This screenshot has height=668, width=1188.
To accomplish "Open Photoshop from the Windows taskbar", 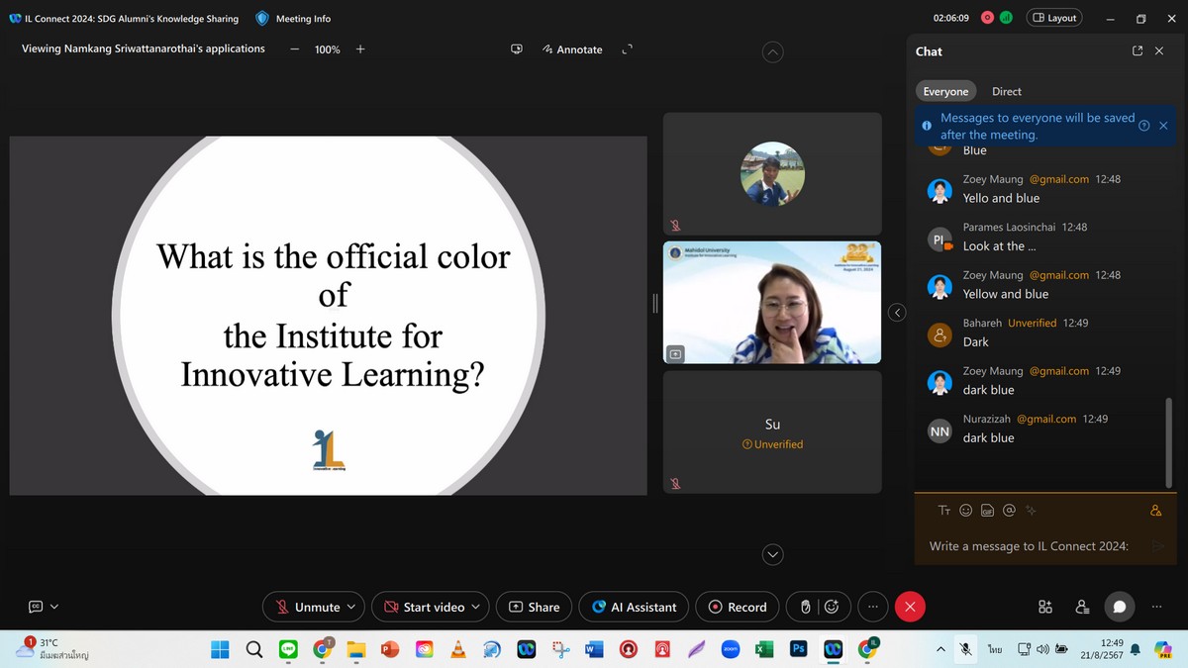I will [798, 649].
